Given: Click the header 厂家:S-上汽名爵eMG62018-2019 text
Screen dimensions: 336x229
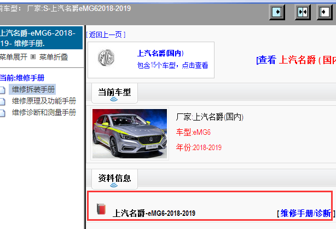Looking at the screenshot, I should coord(79,8).
